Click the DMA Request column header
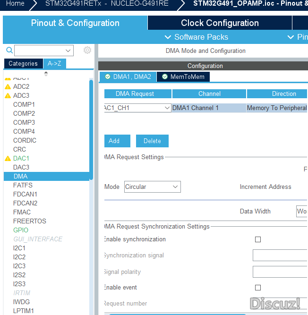 138,94
